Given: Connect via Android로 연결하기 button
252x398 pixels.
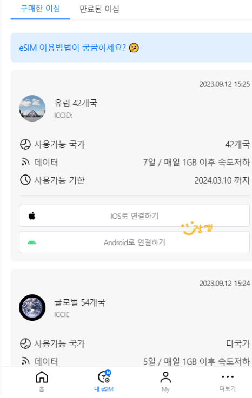Looking at the screenshot, I should pyautogui.click(x=134, y=242).
